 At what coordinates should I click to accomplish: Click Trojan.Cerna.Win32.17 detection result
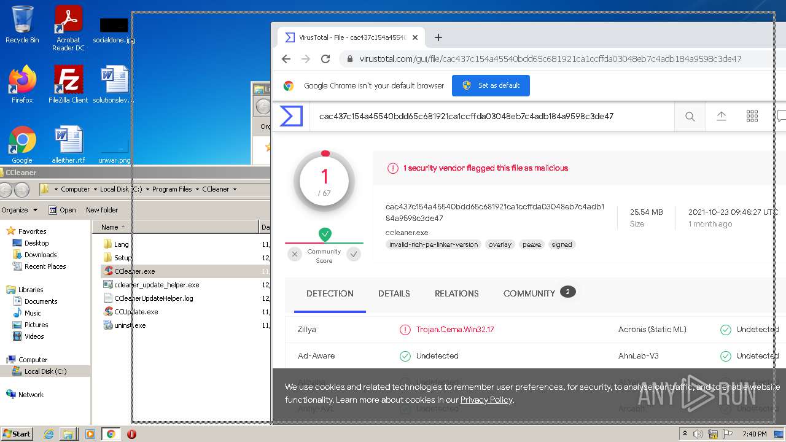click(x=455, y=330)
